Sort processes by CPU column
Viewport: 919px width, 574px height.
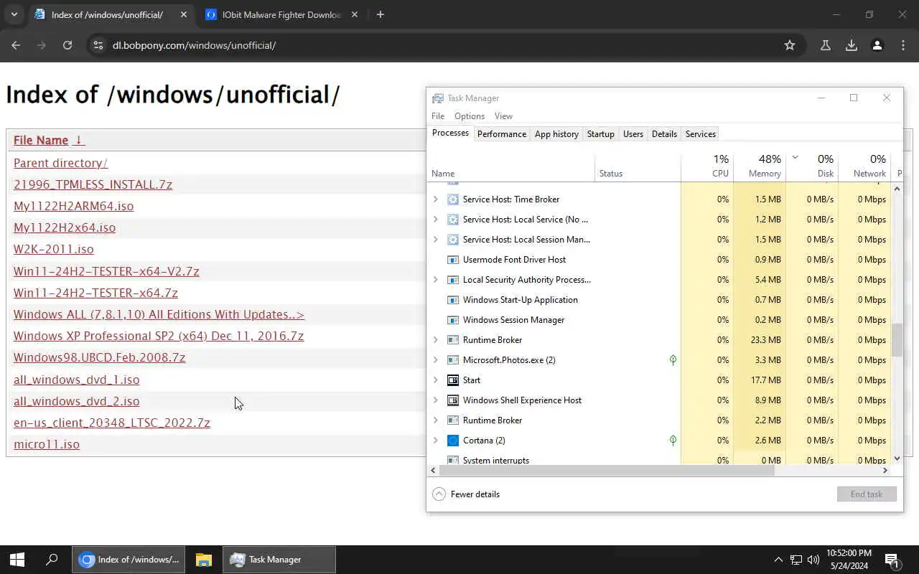[707, 166]
